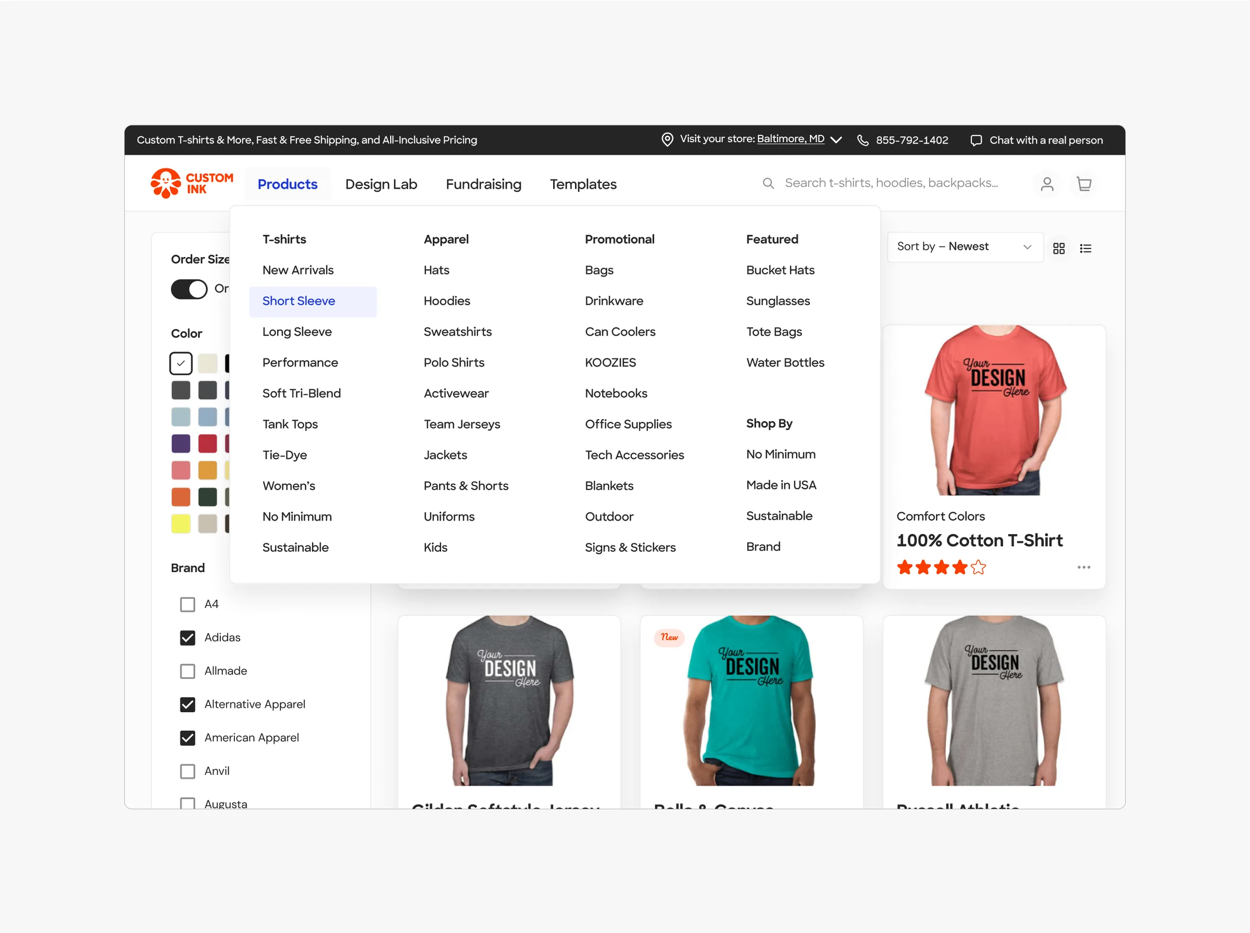The image size is (1250, 933).
Task: Open the user account icon
Action: 1047,184
